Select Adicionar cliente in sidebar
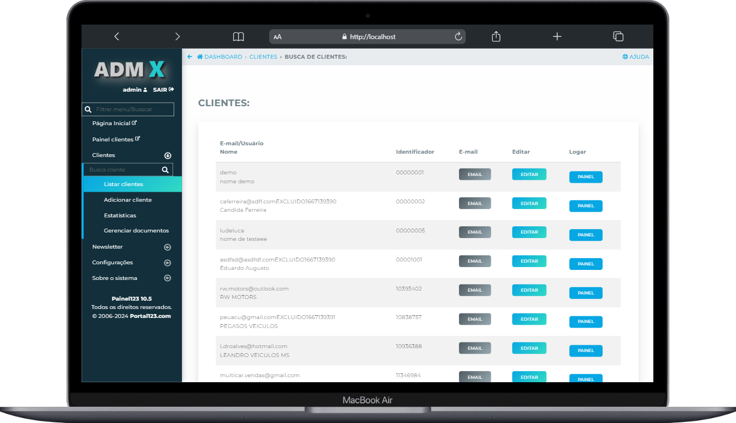Viewport: 736px width, 423px height. tap(127, 200)
